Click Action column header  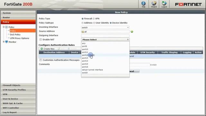(198, 53)
